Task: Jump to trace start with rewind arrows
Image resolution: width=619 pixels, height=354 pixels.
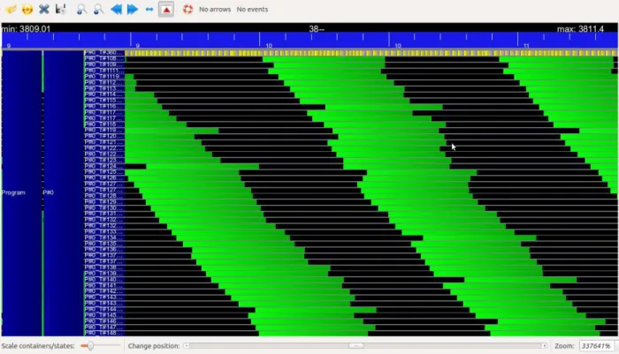Action: (x=116, y=9)
